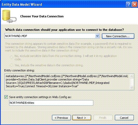Click inside the entity connection string box
This screenshot has height=125, width=138.
(x=67, y=82)
